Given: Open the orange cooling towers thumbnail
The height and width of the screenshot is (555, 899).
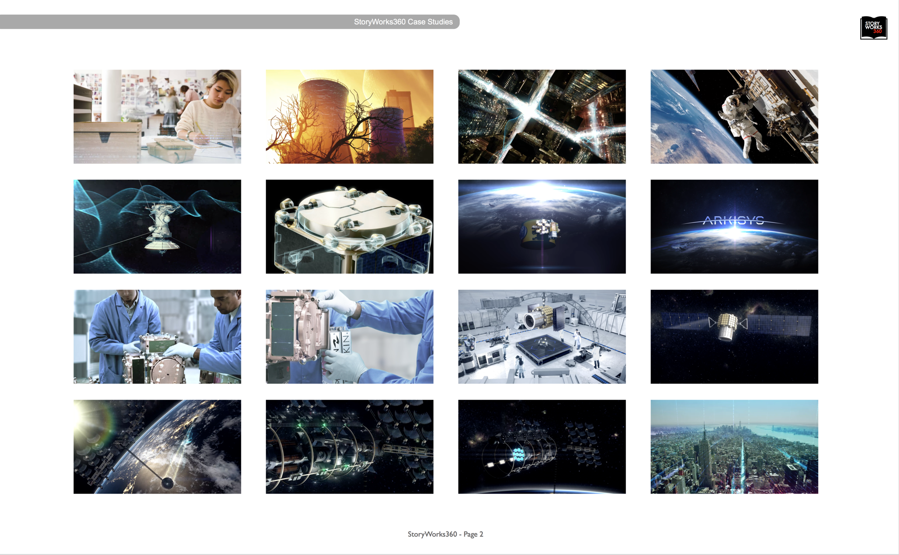Looking at the screenshot, I should (x=350, y=117).
